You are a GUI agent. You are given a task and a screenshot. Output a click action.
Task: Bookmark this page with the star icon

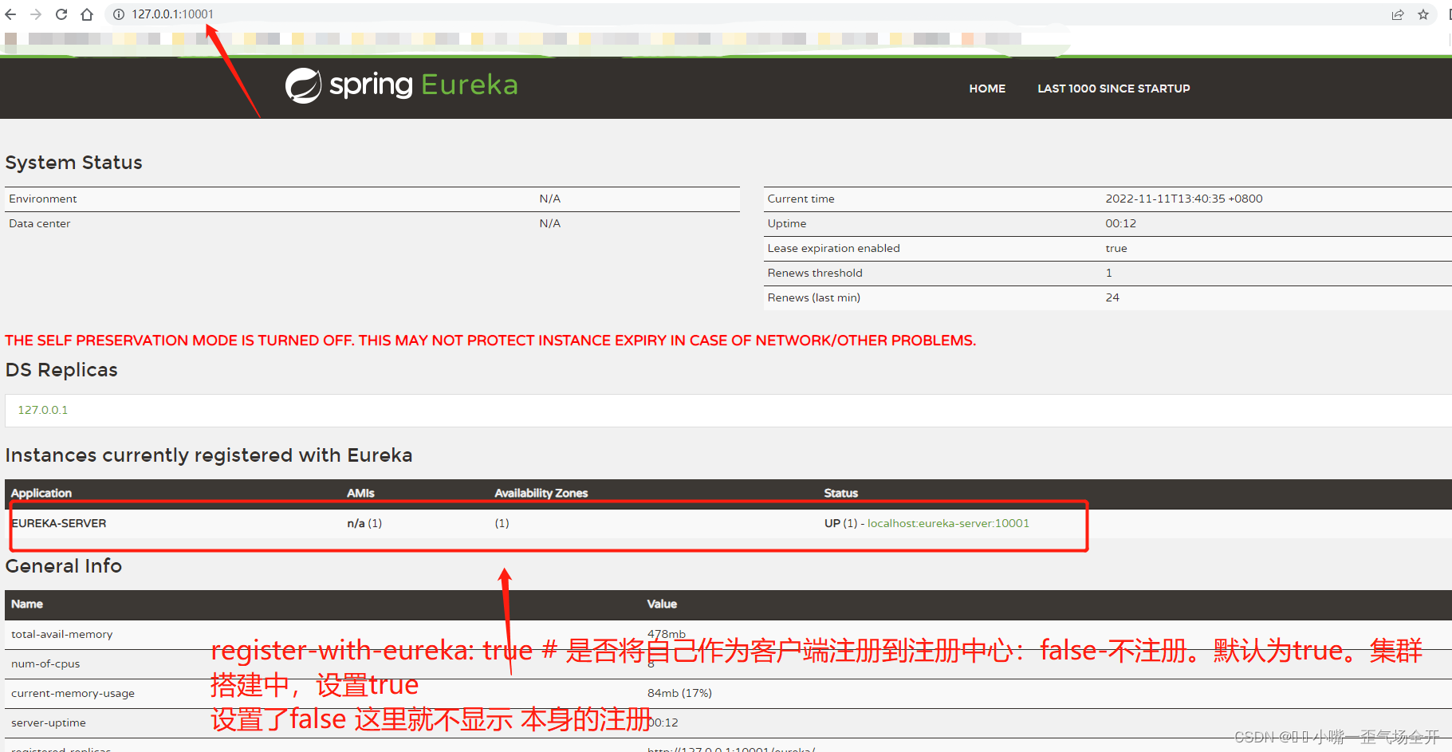coord(1423,14)
